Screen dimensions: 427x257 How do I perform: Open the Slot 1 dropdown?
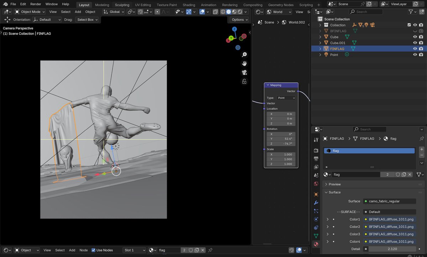(134, 250)
